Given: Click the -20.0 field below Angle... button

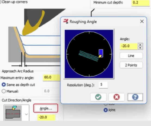Looking at the screenshot, I should click(47, 117).
